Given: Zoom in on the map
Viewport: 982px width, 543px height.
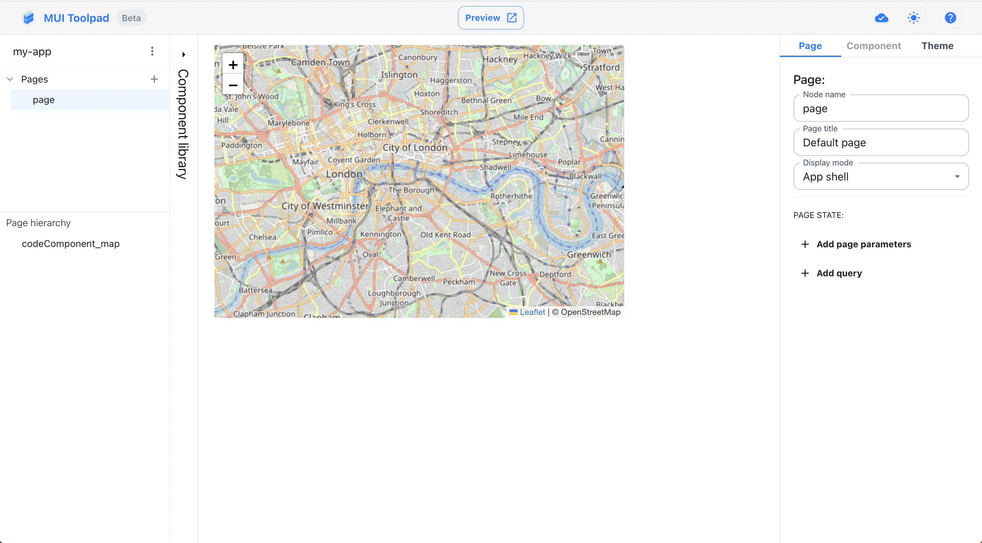Looking at the screenshot, I should (x=233, y=64).
